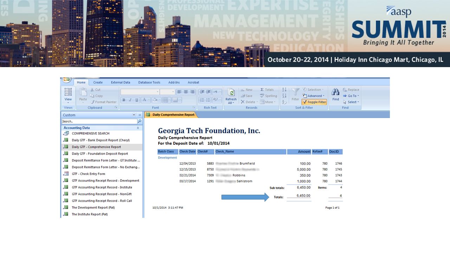The height and width of the screenshot is (253, 450).
Task: Open the font size combo box
Action: pos(167,92)
